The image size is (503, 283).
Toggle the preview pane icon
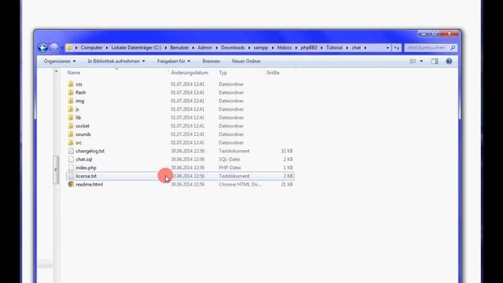coord(435,61)
